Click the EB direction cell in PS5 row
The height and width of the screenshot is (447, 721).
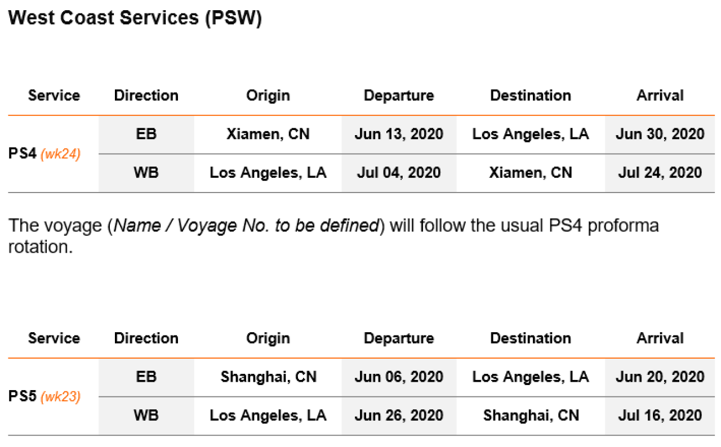pyautogui.click(x=146, y=377)
